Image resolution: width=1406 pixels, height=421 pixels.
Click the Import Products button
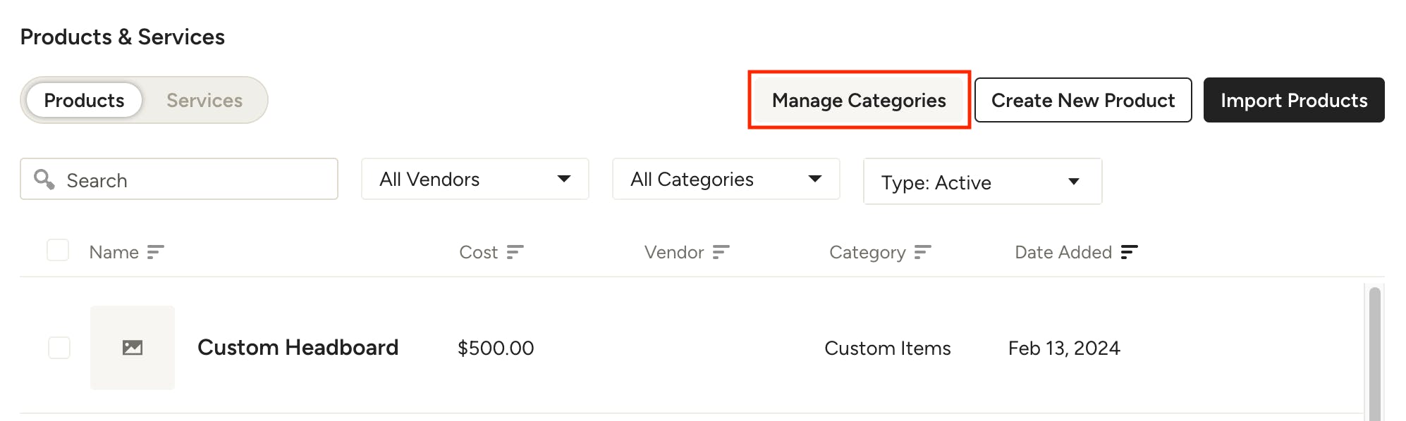pyautogui.click(x=1294, y=100)
